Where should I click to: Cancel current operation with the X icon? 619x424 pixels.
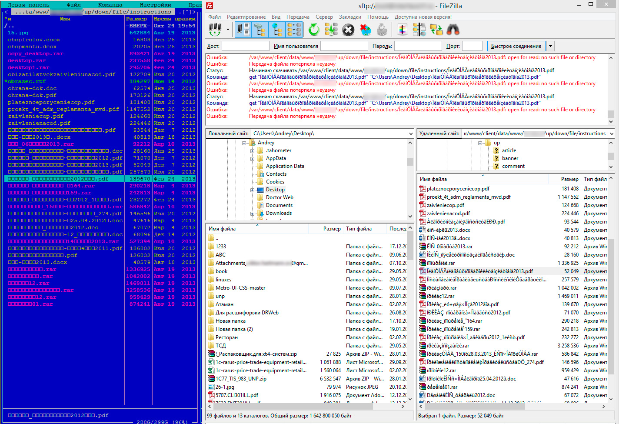point(348,30)
